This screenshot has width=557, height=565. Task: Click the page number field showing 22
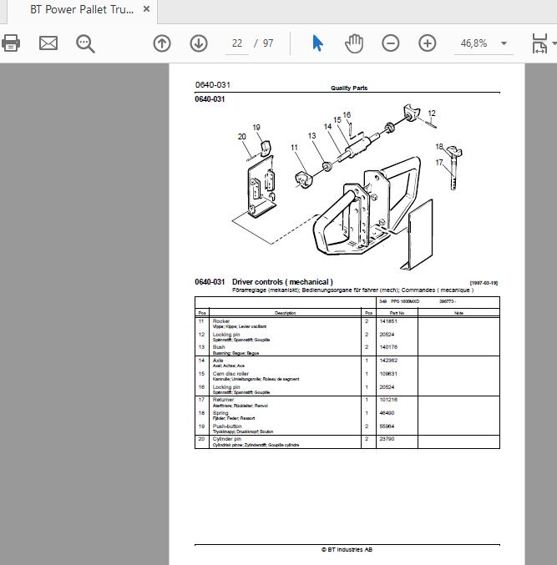coord(237,43)
